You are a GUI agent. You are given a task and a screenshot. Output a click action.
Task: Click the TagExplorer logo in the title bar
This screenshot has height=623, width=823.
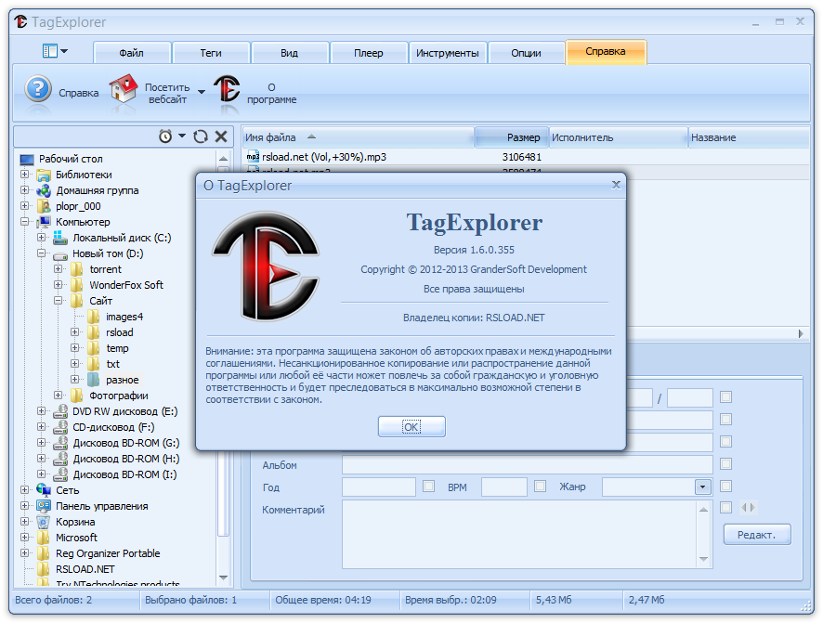[x=21, y=22]
